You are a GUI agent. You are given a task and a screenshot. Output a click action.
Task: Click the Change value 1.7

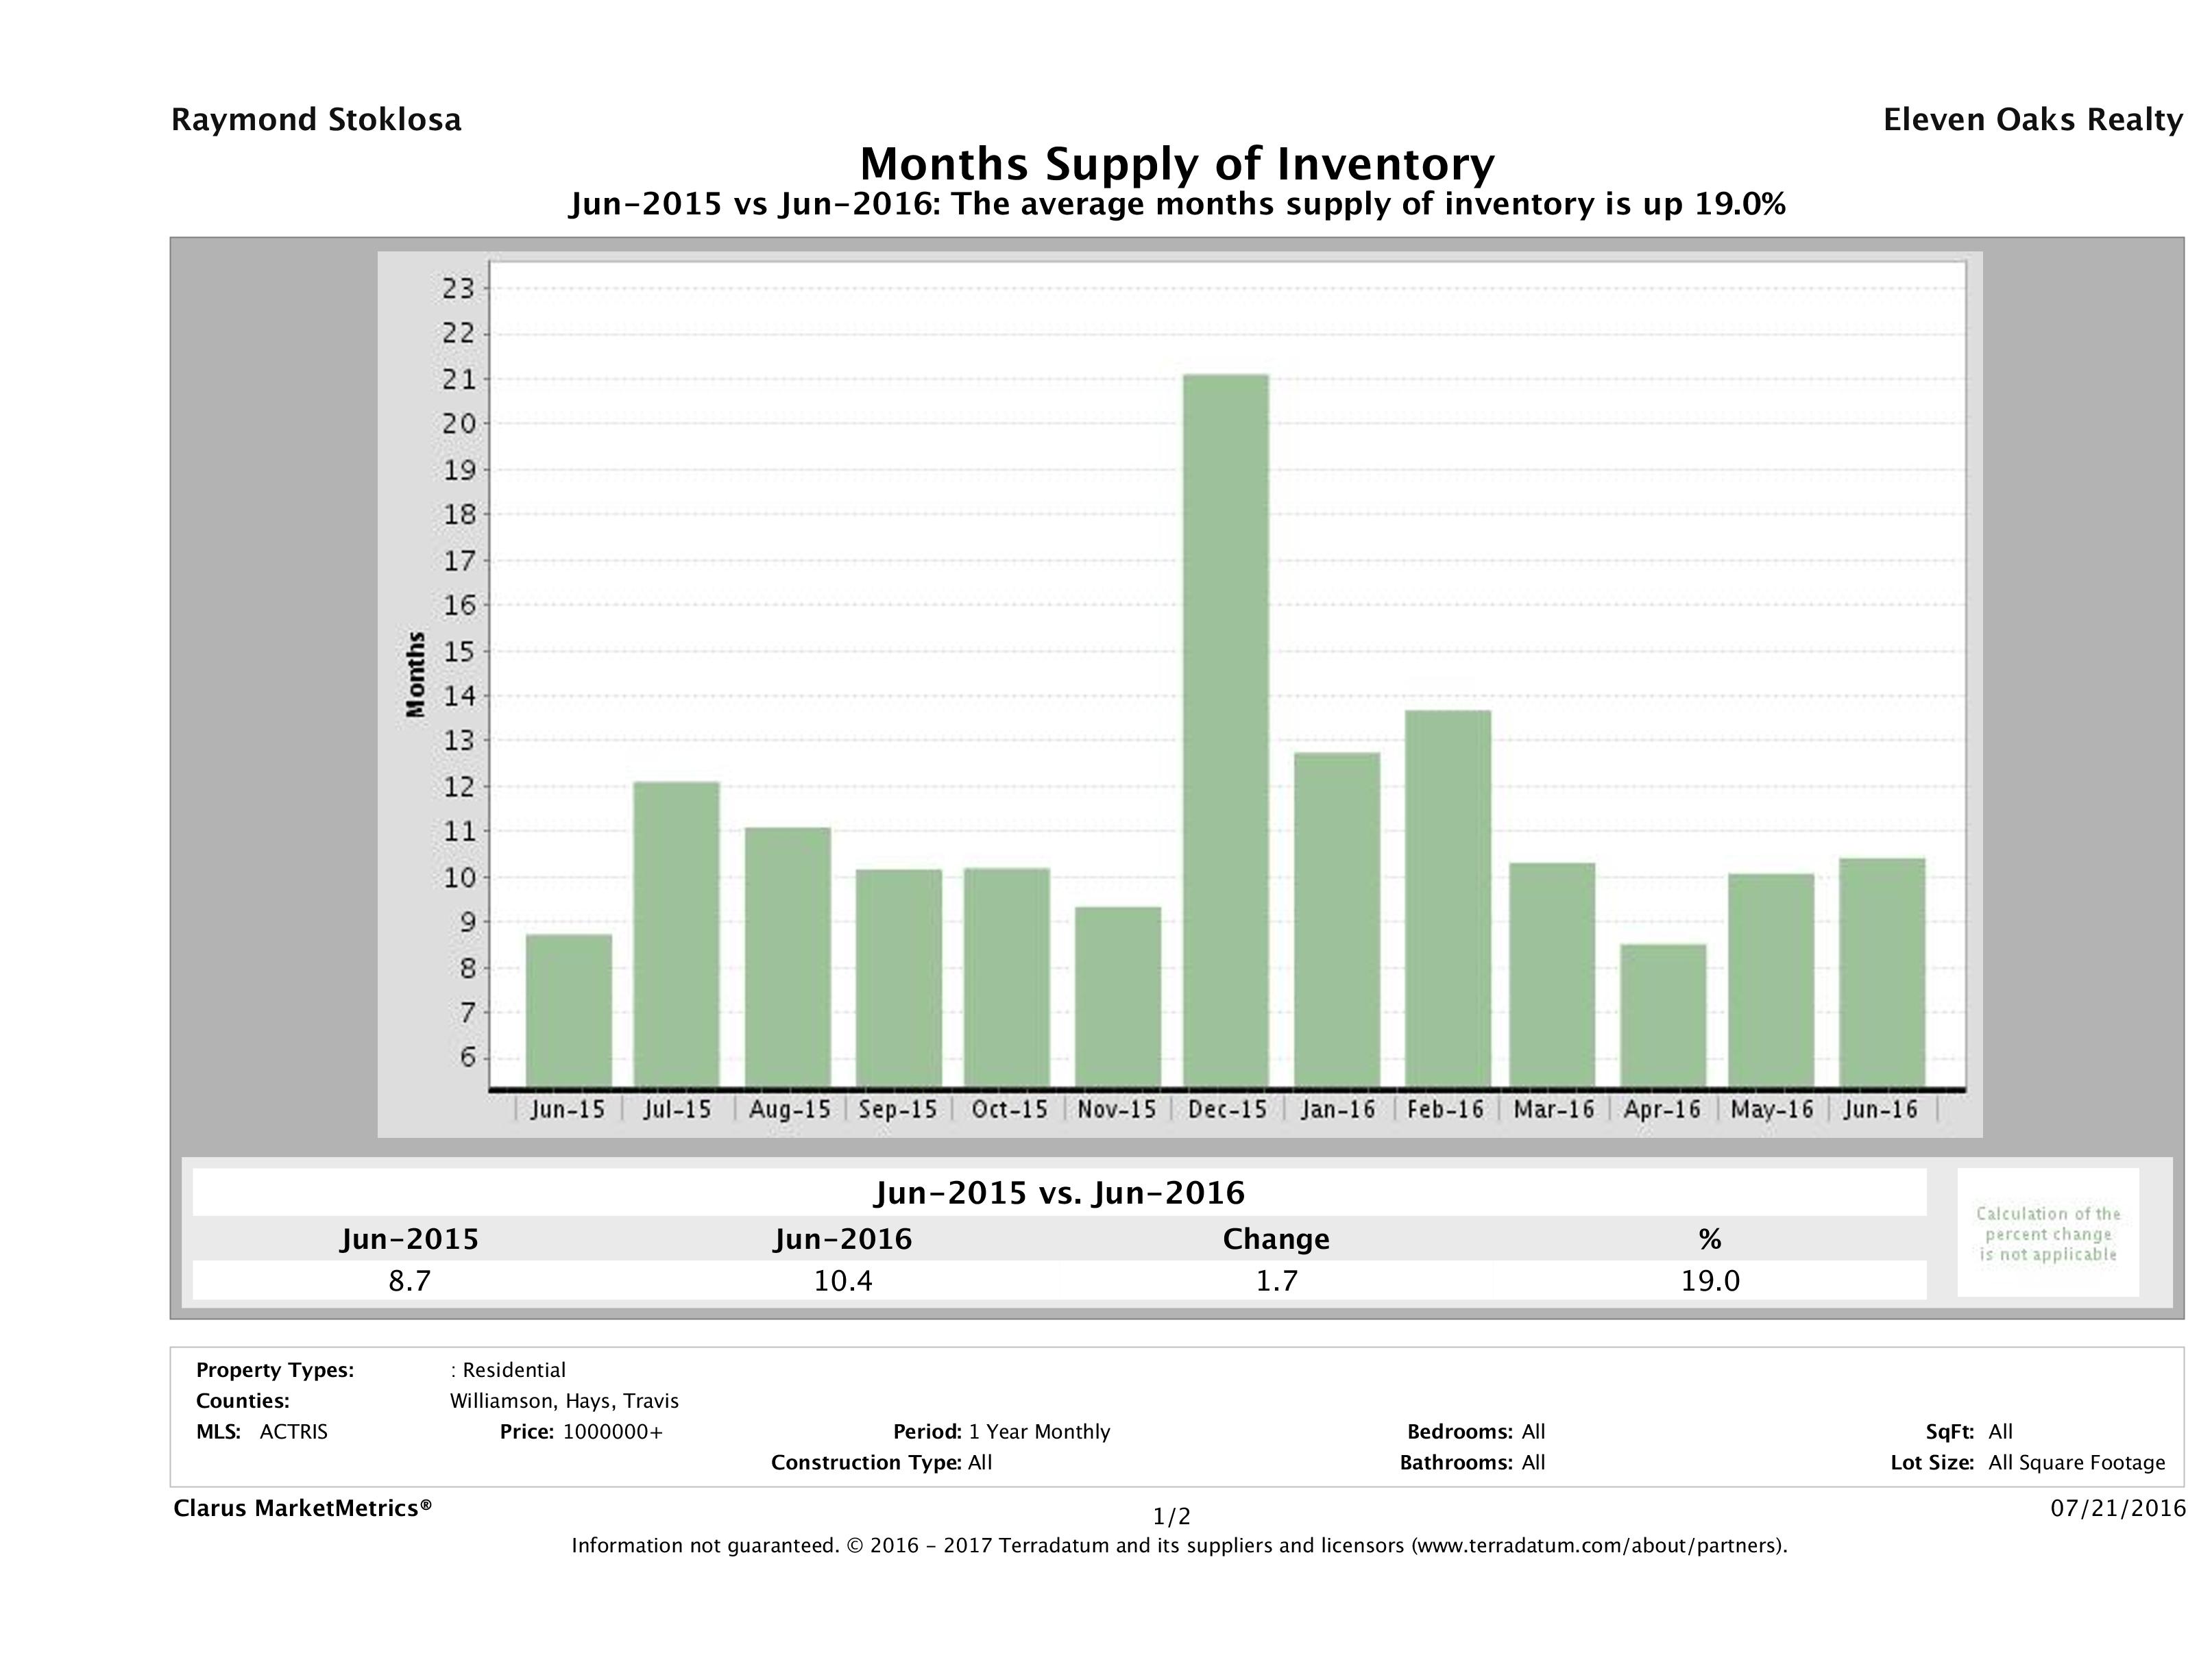click(x=1276, y=1280)
